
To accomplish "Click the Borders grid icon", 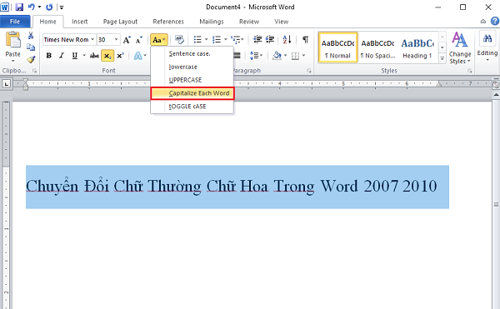I will click(x=295, y=56).
